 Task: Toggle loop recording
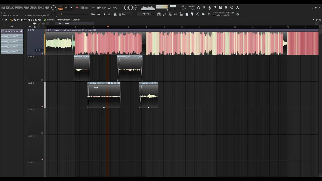pos(115,8)
